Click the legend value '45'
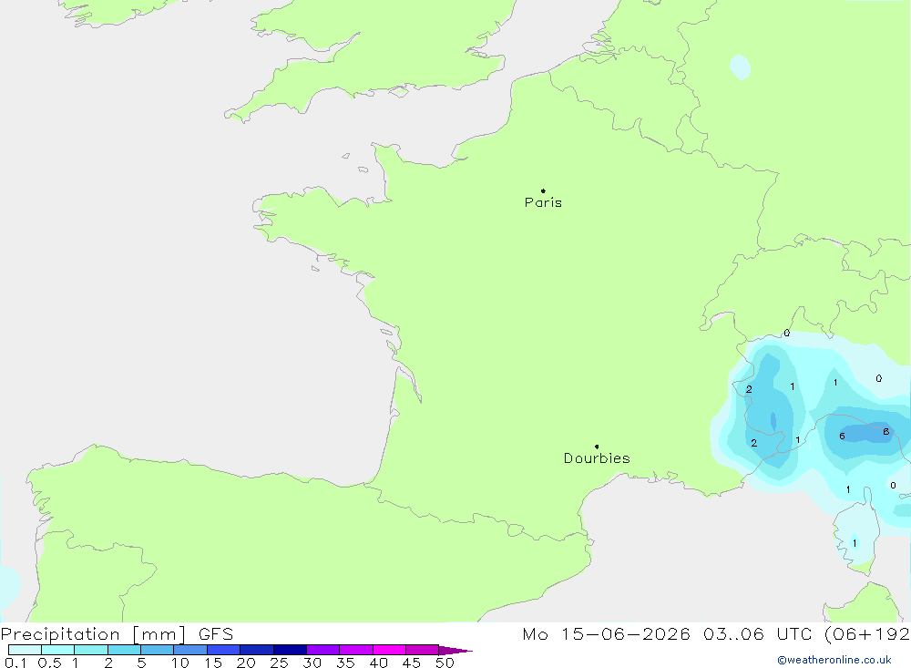The width and height of the screenshot is (911, 668). point(412,663)
